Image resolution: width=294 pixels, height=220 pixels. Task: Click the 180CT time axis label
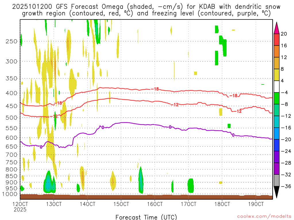pyautogui.click(x=222, y=204)
